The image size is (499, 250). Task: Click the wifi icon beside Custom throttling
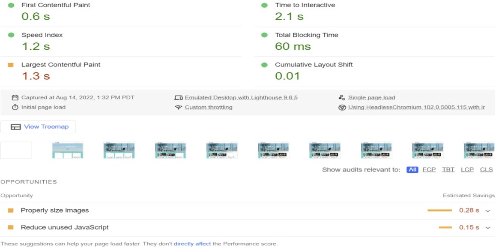click(x=179, y=107)
